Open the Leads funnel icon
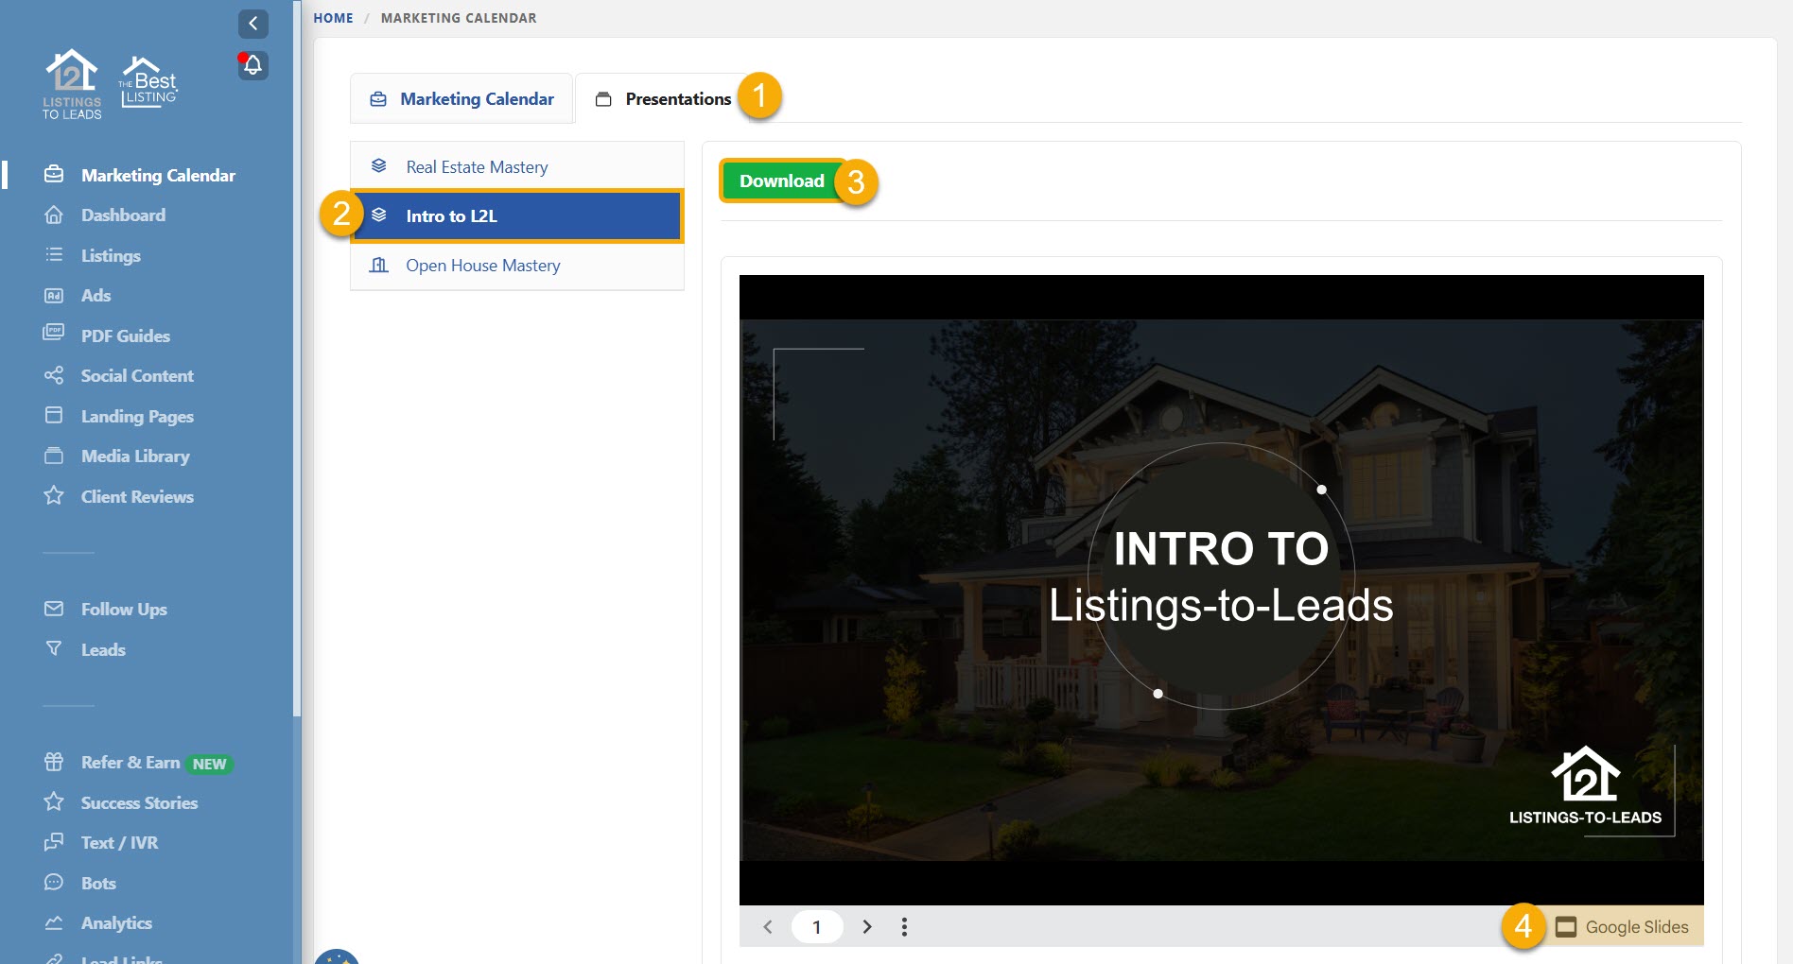Screen dimensions: 1793x964 54,649
